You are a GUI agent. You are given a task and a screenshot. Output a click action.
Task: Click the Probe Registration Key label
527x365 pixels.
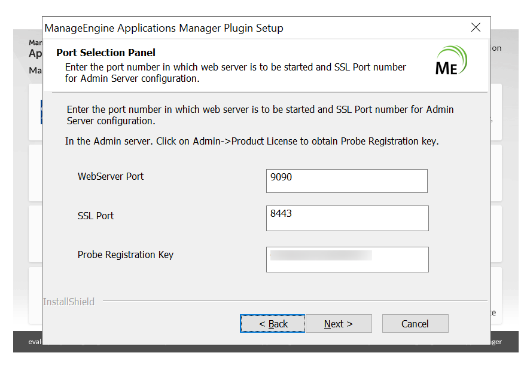[x=126, y=254]
